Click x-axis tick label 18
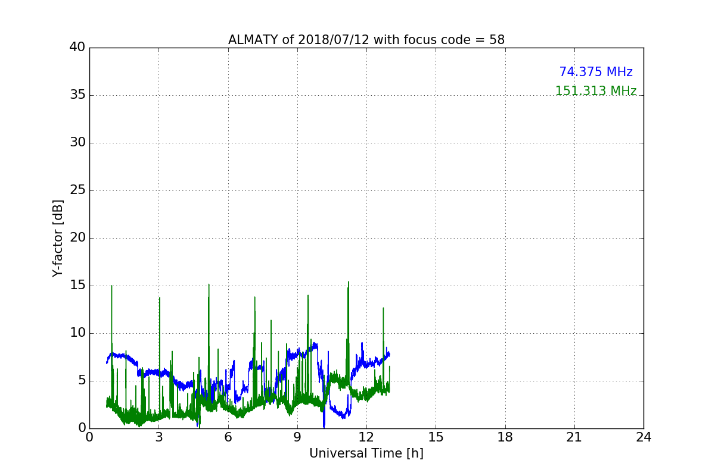This screenshot has width=715, height=476. click(505, 437)
